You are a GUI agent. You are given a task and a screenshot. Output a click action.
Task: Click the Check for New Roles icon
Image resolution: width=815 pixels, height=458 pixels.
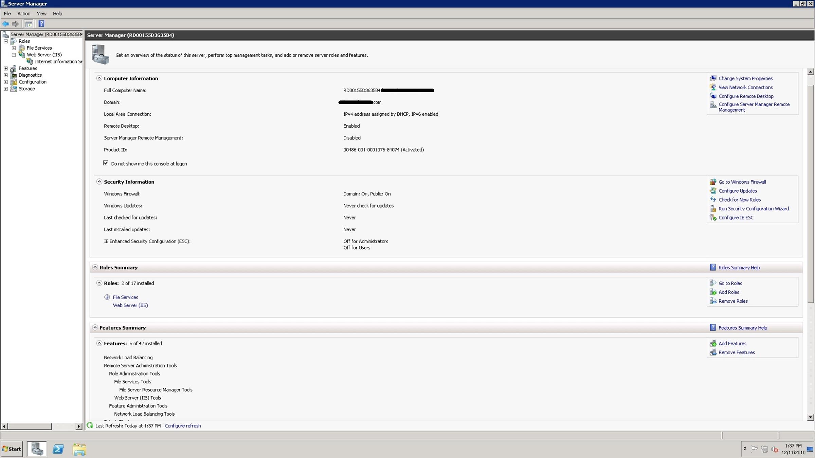click(713, 199)
